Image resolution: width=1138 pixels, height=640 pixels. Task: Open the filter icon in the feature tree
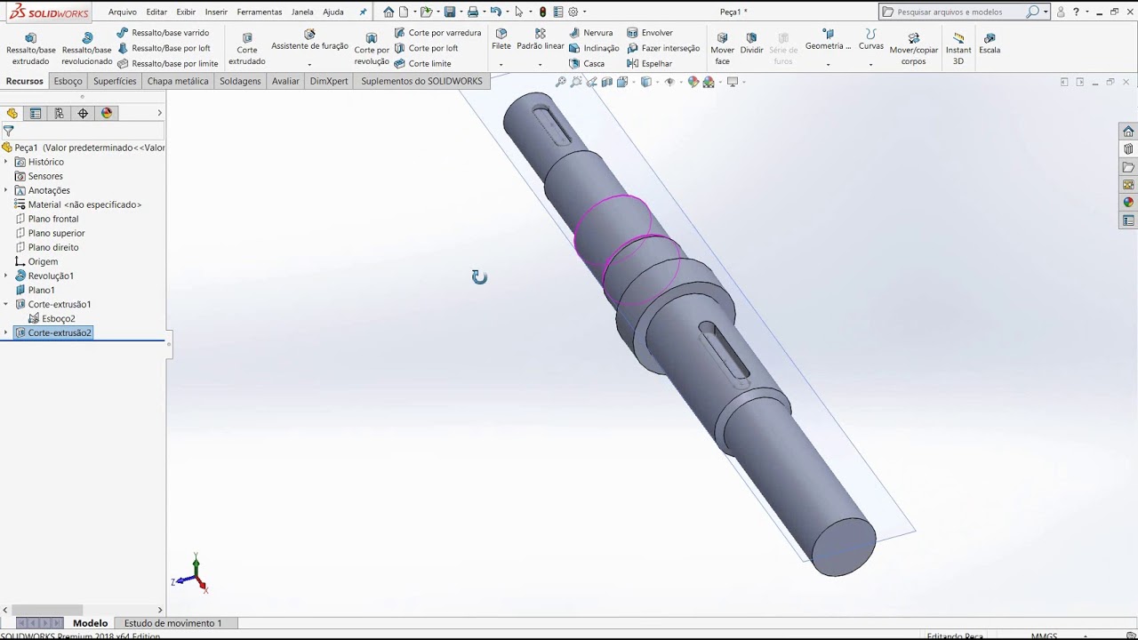[9, 131]
